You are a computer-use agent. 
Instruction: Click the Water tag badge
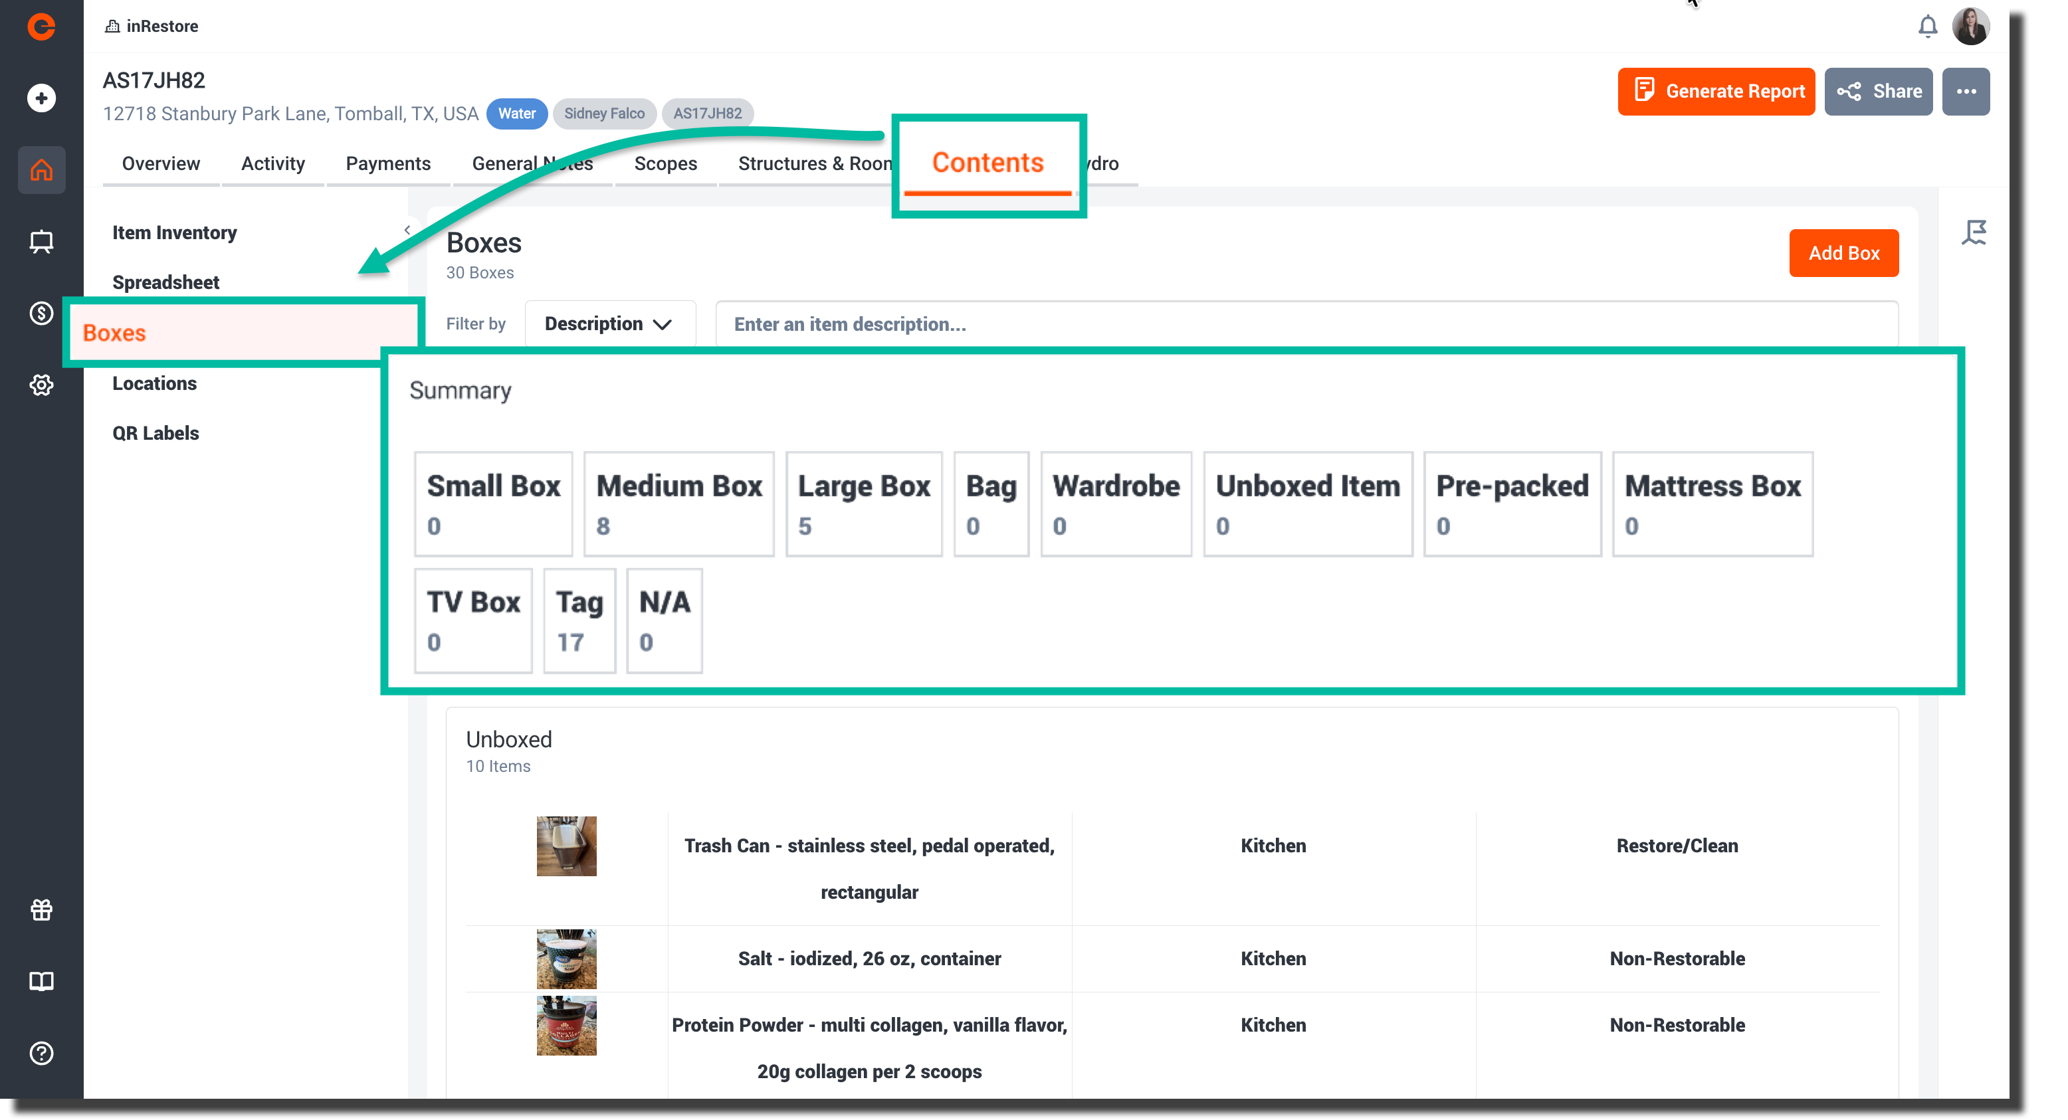coord(516,114)
